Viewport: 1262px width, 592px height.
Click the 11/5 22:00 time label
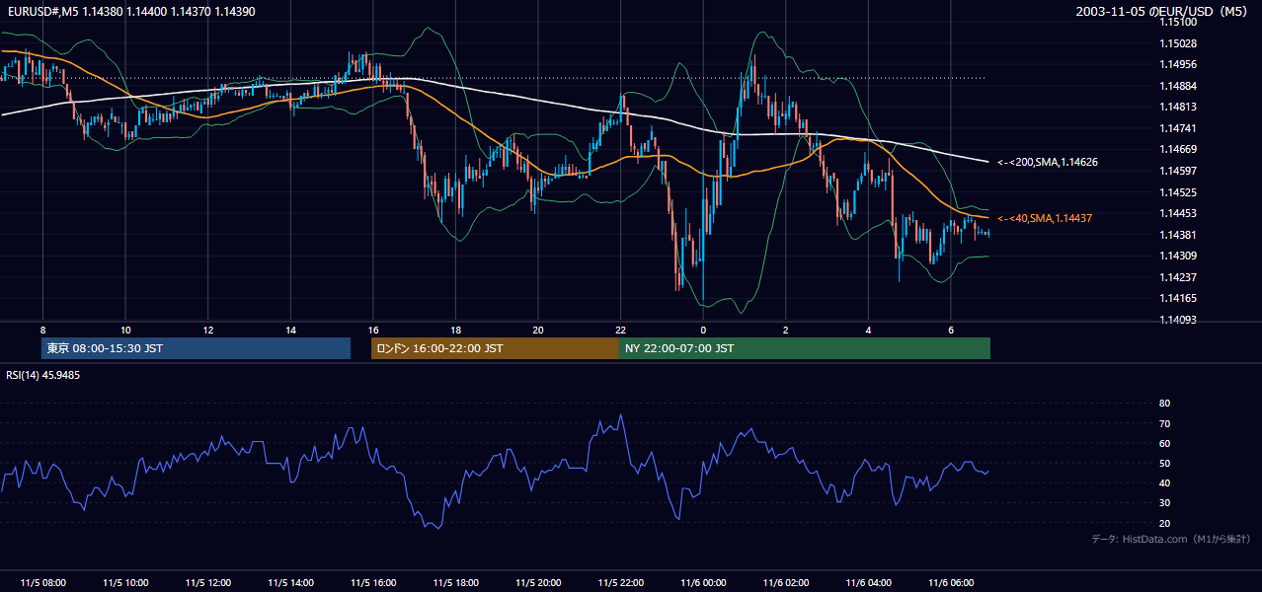tap(621, 583)
